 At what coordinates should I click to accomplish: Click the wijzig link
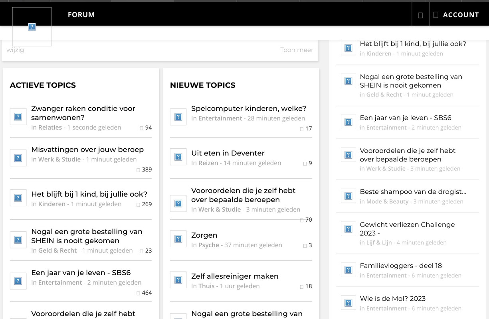point(15,50)
